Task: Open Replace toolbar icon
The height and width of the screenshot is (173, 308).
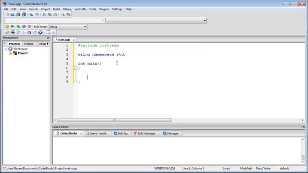Action: point(68,14)
